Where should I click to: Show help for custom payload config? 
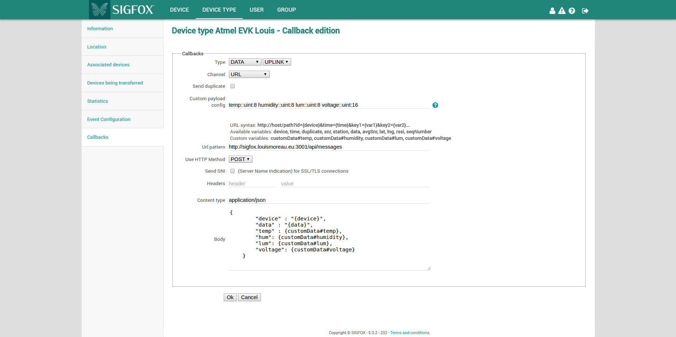click(435, 105)
